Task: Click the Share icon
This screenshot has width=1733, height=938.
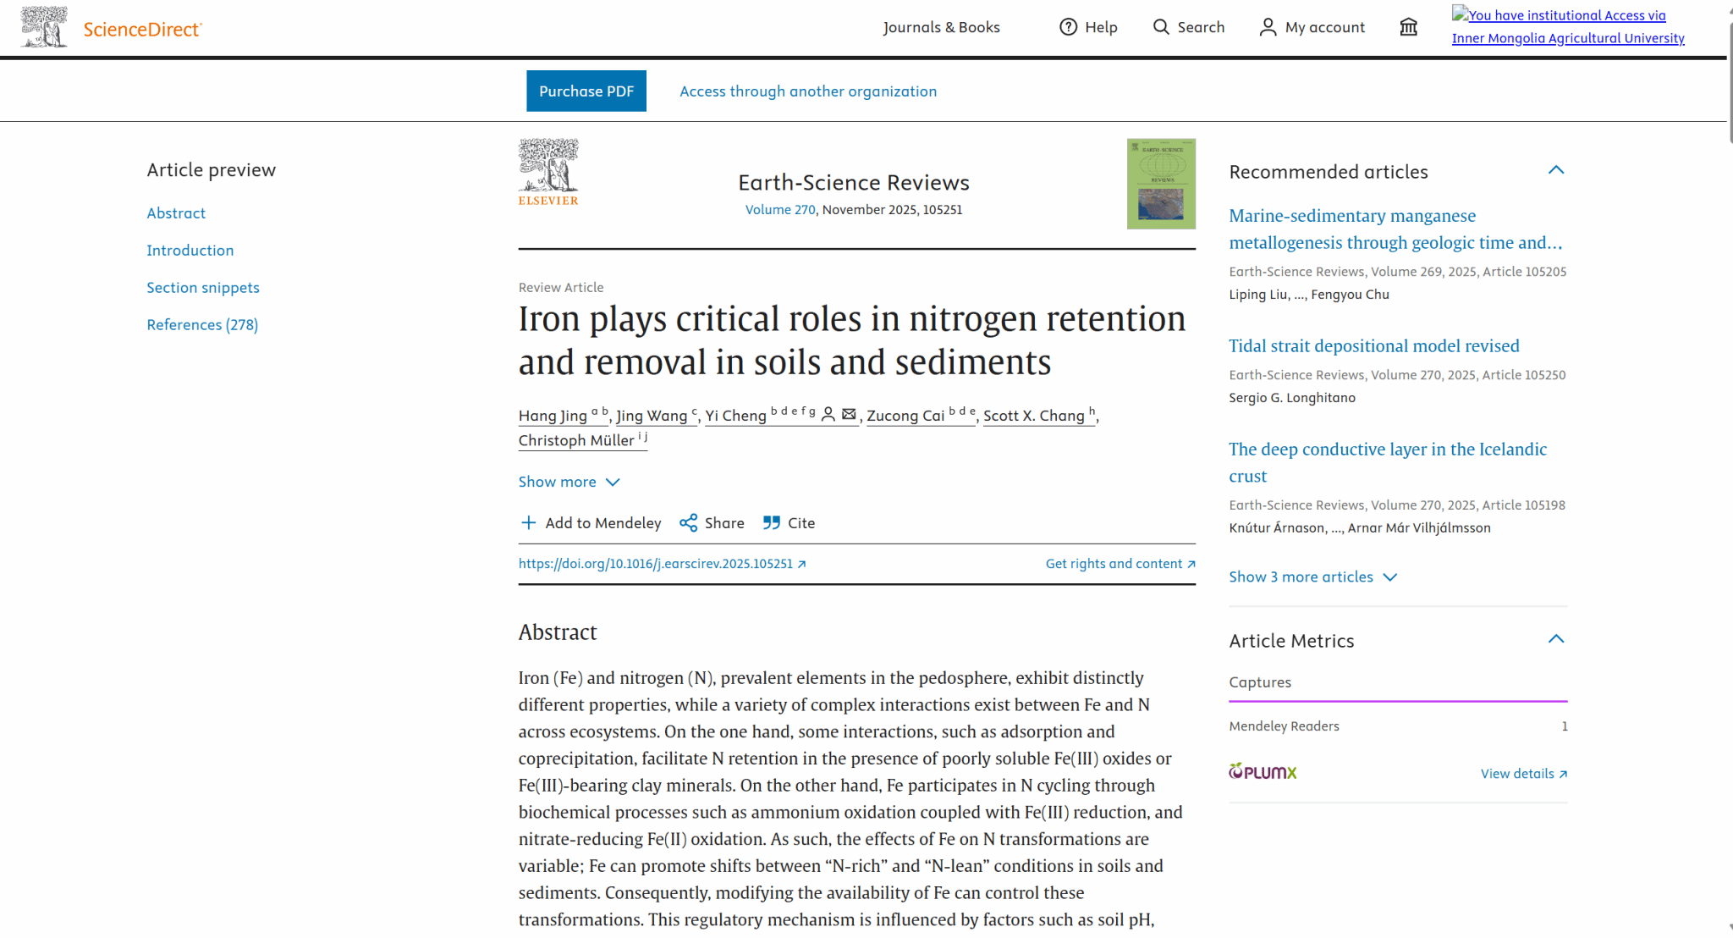Action: [689, 523]
